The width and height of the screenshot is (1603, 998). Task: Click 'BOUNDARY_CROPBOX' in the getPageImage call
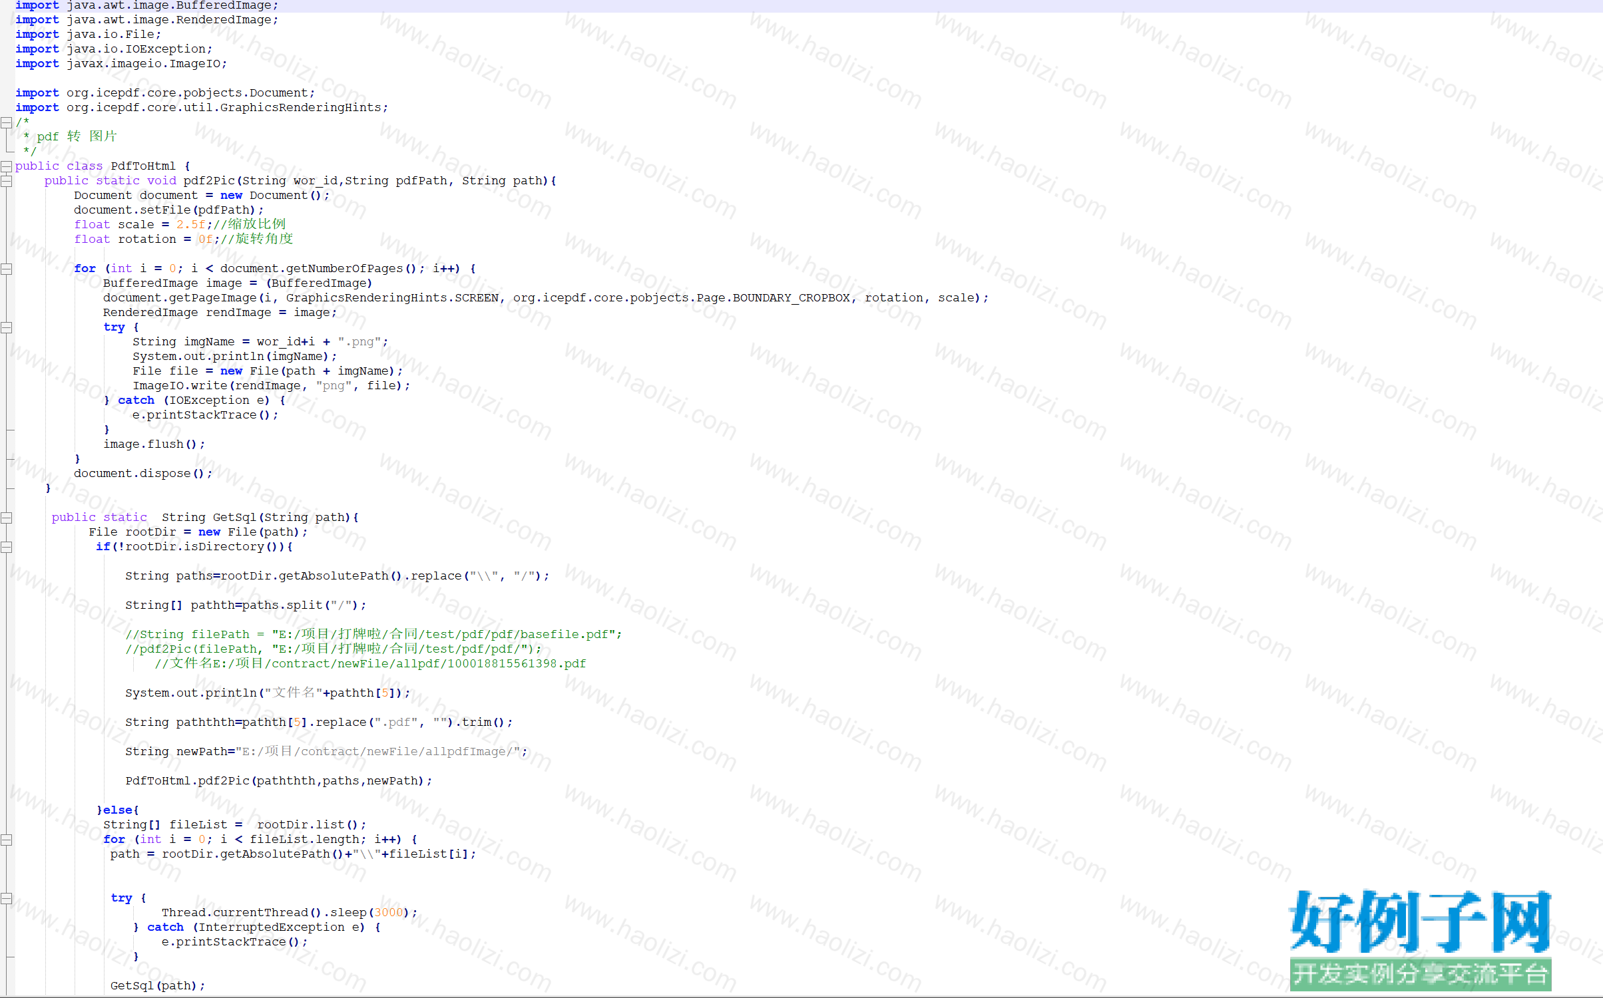791,298
